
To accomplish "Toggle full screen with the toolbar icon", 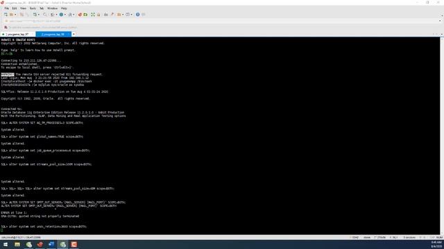I will point(93,15).
